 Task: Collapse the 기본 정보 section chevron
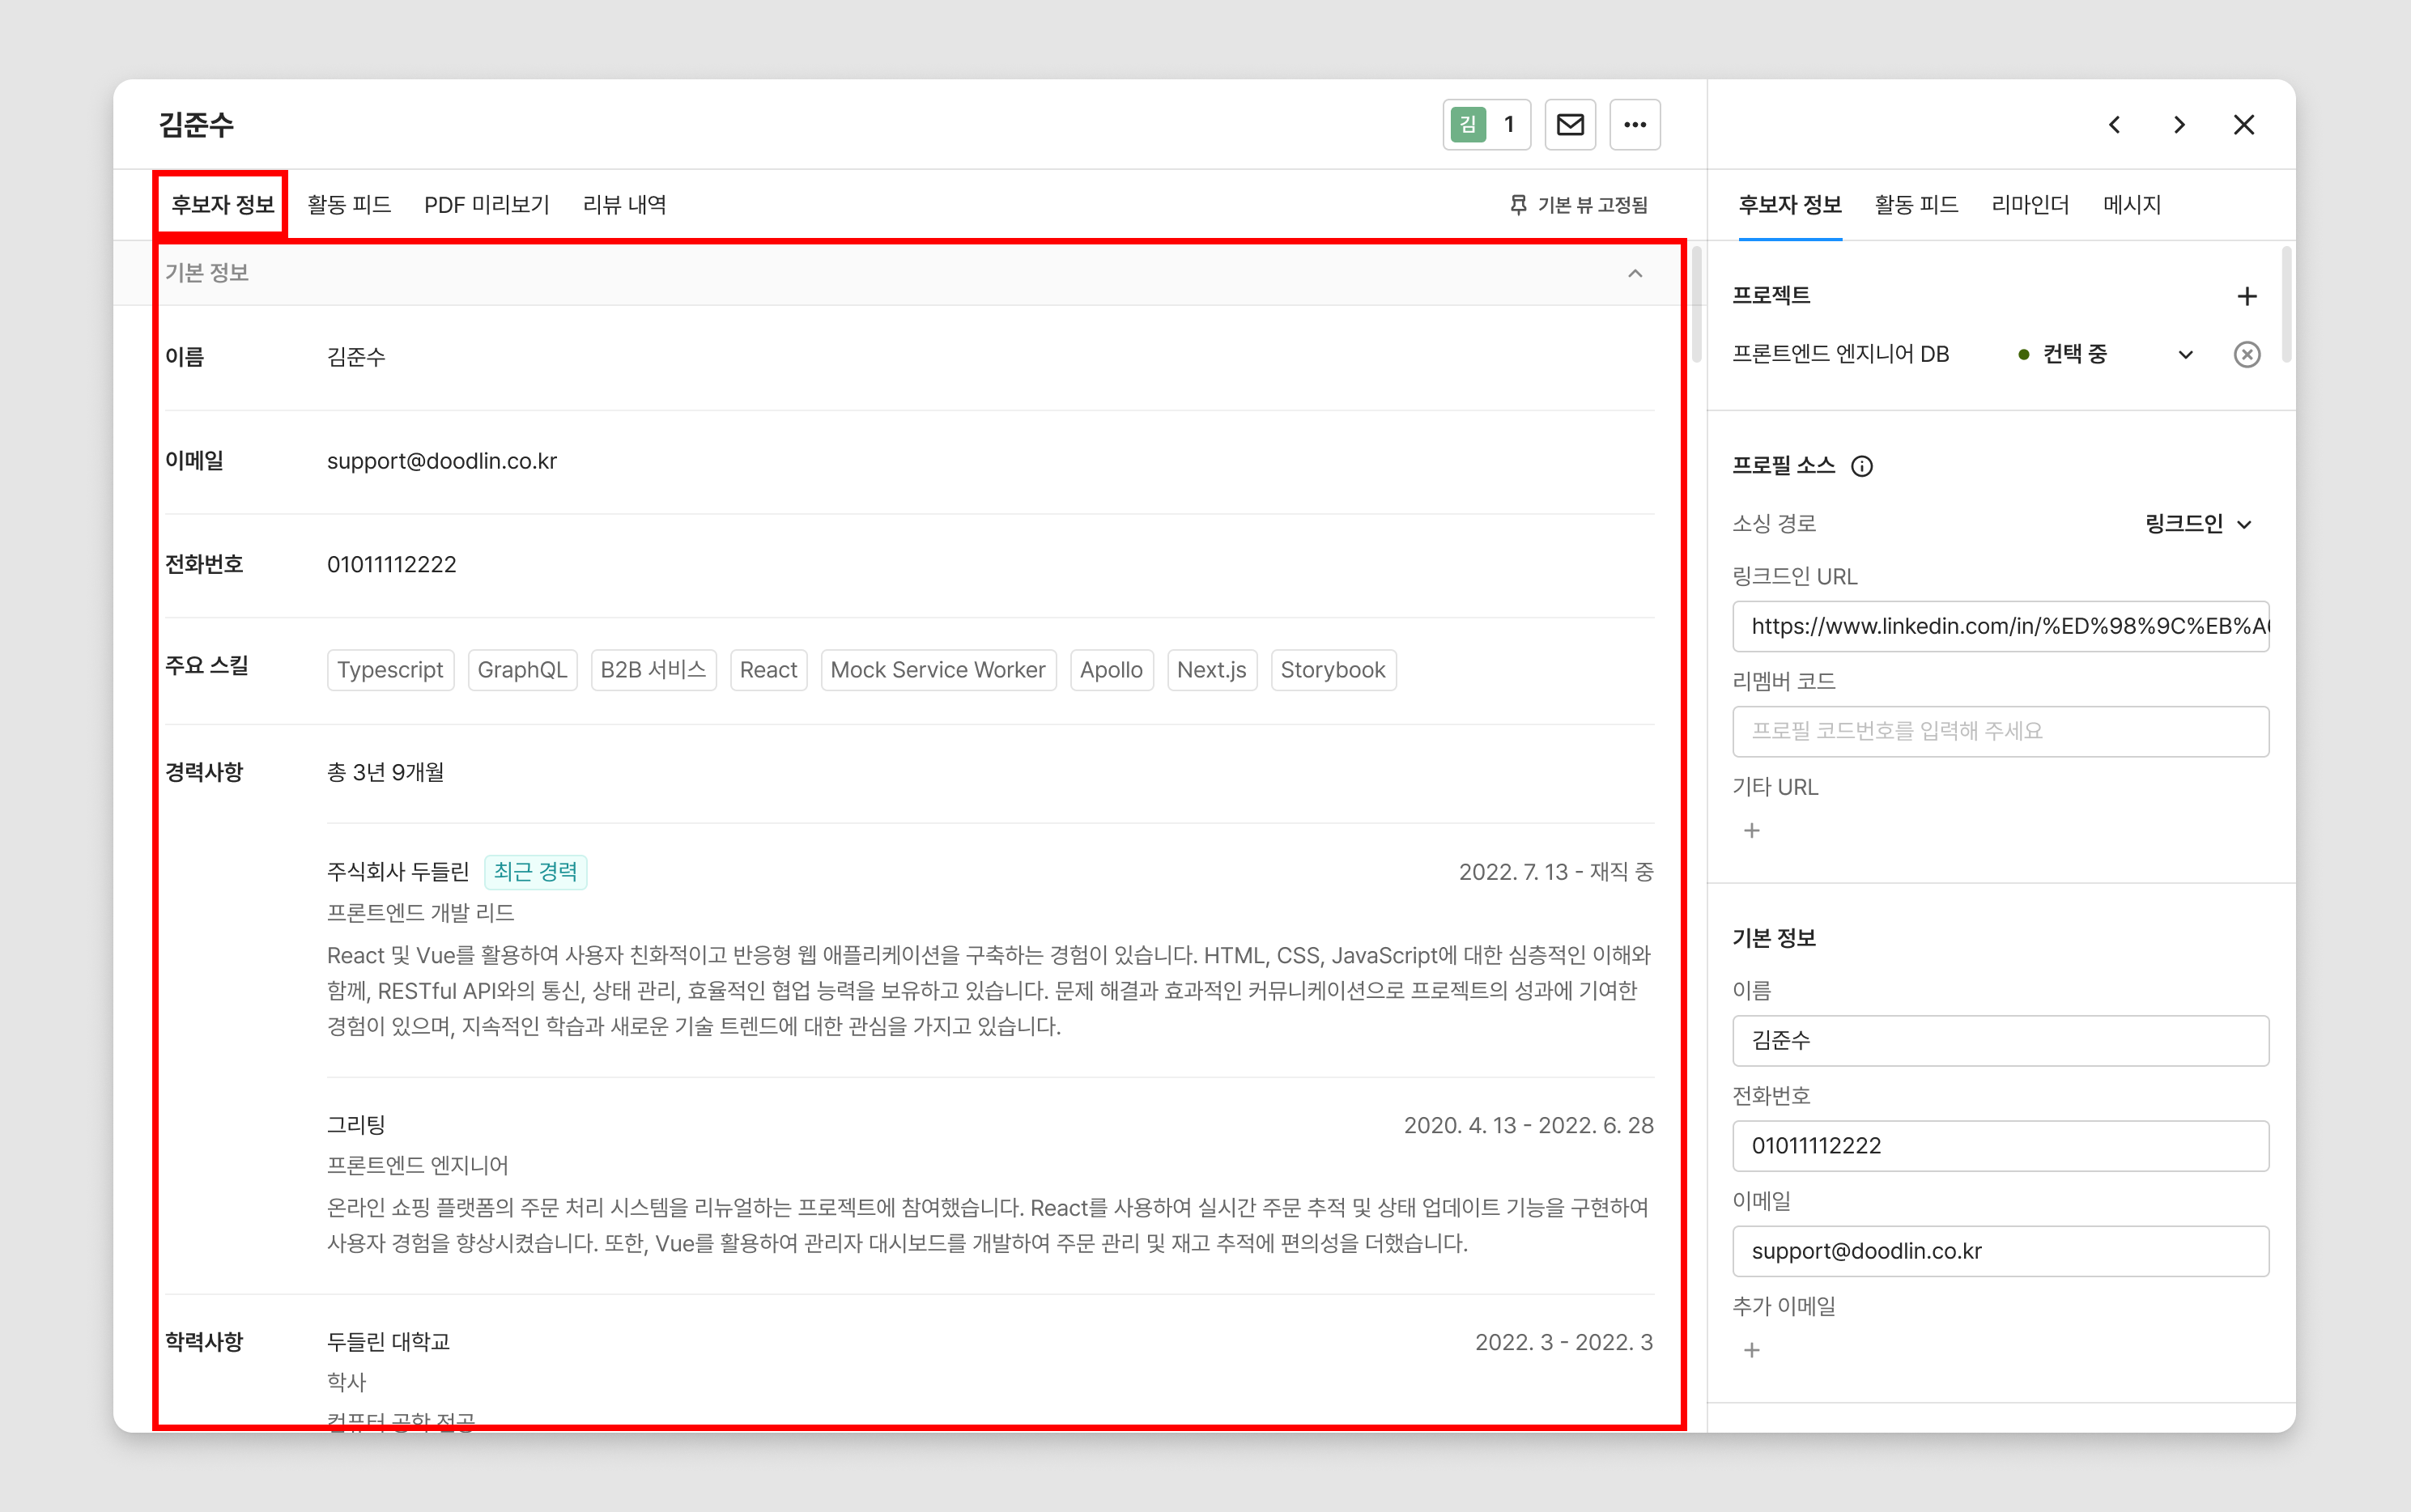coord(1635,273)
